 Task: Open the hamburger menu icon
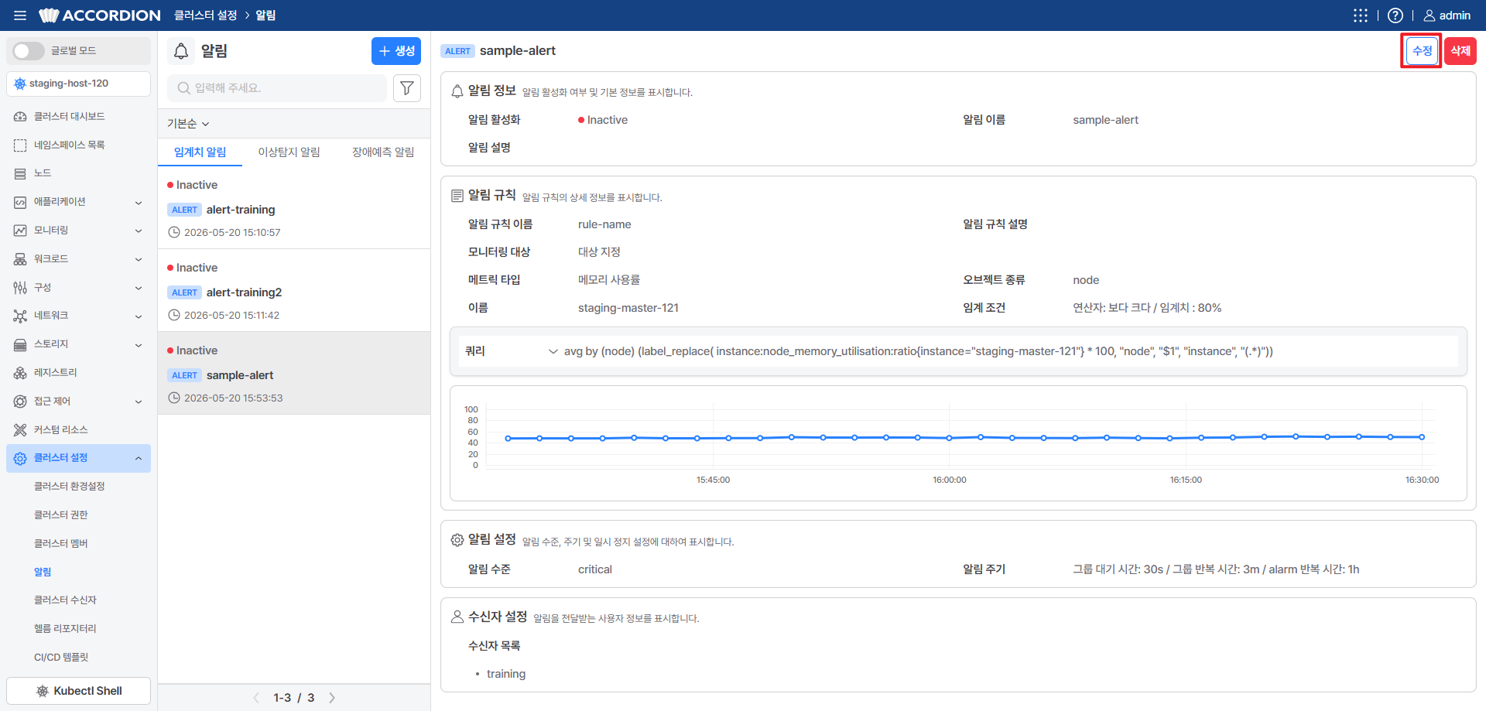click(20, 15)
